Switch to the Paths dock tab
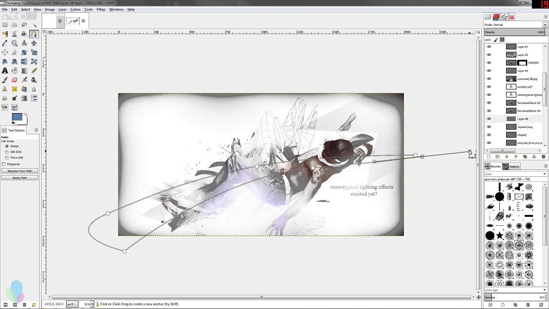 point(504,17)
